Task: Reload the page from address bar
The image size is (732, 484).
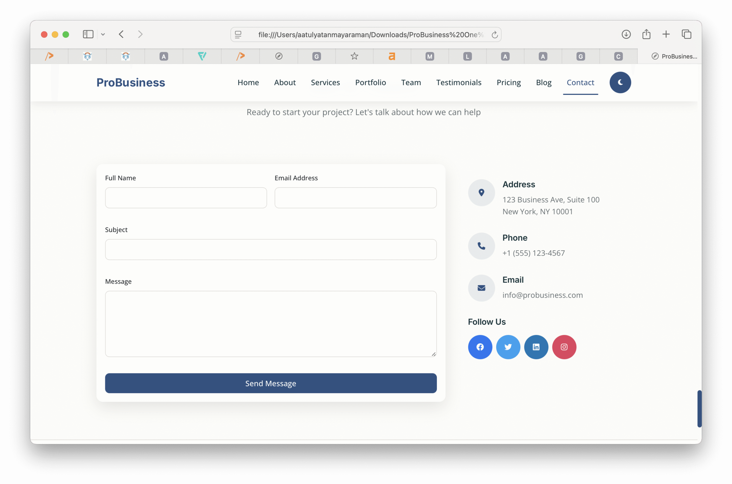Action: click(x=494, y=35)
